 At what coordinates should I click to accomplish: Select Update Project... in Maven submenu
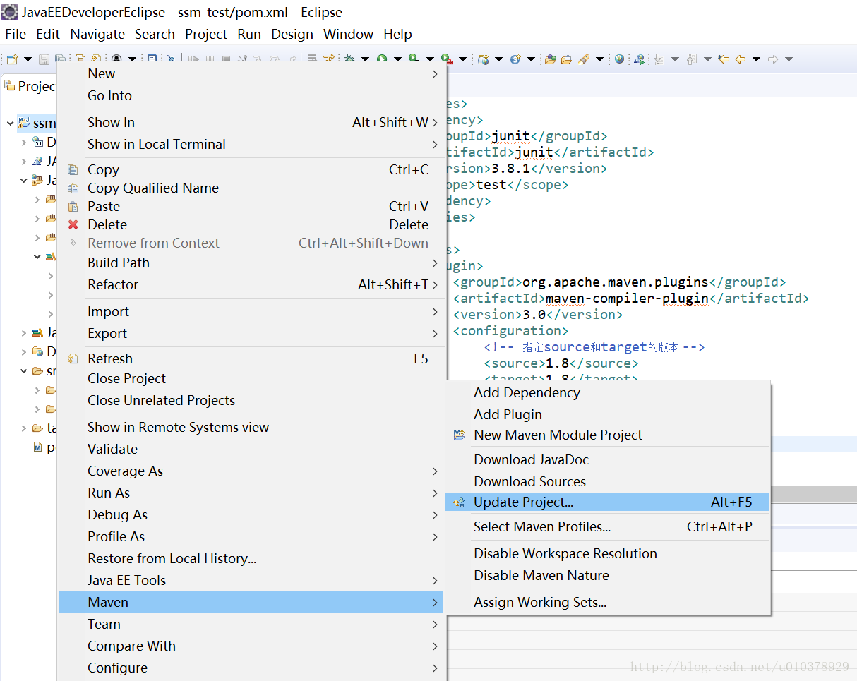[x=606, y=502]
